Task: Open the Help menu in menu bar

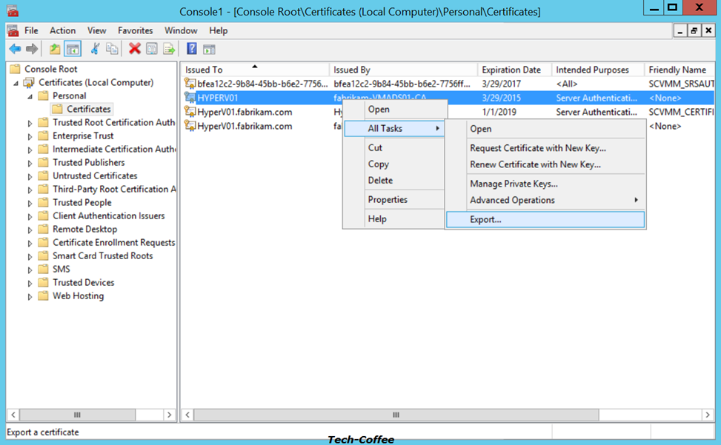Action: point(218,31)
